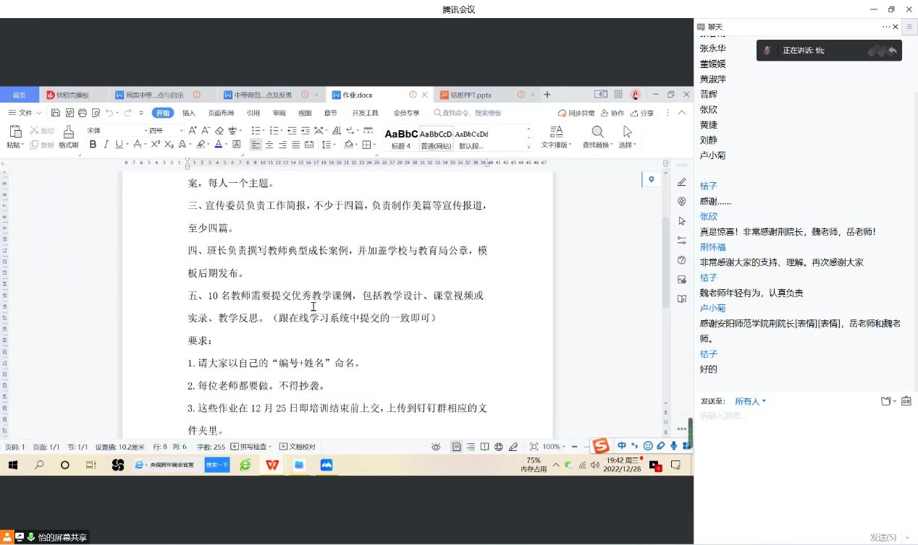This screenshot has height=545, width=918.
Task: Click the Paste (粘贴) clipboard icon
Action: pos(15,132)
